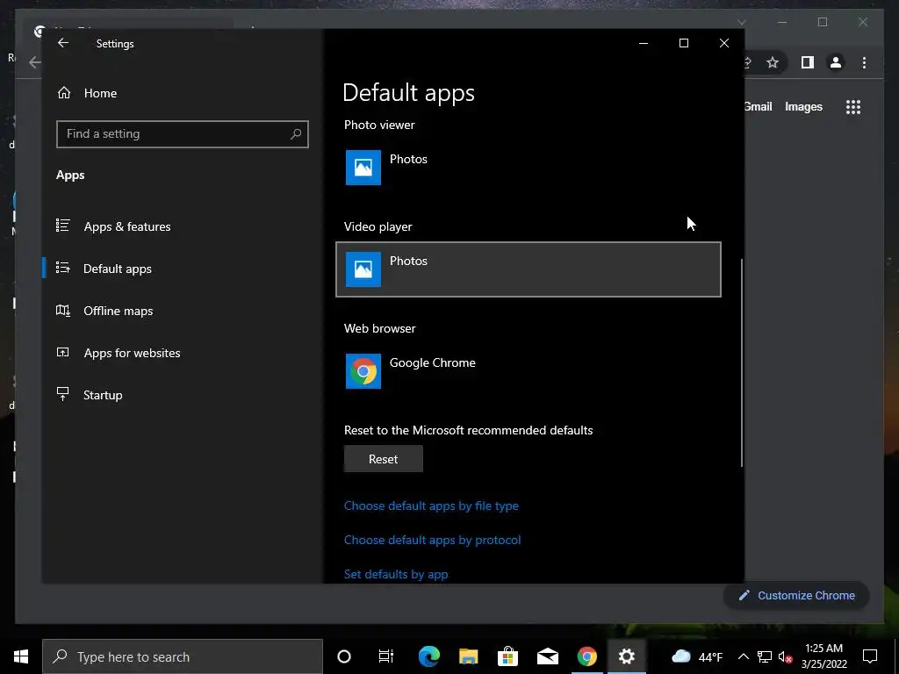Viewport: 899px width, 674px height.
Task: Click the Photos icon under Photo viewer
Action: tap(363, 168)
